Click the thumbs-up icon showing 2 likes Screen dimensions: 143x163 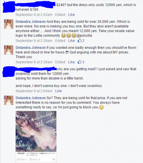pos(80,41)
